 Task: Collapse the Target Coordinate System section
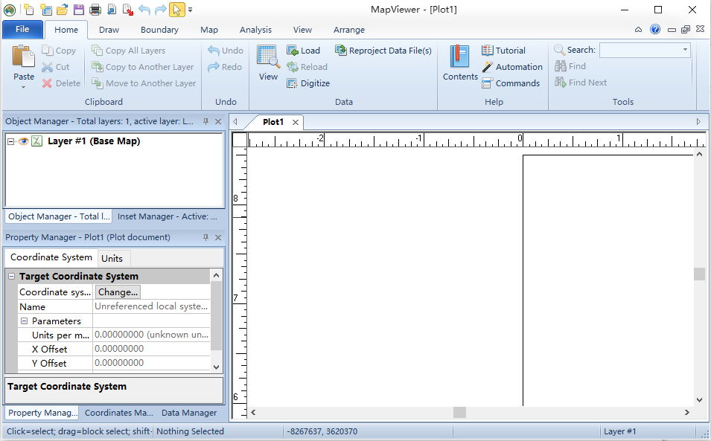[x=12, y=276]
